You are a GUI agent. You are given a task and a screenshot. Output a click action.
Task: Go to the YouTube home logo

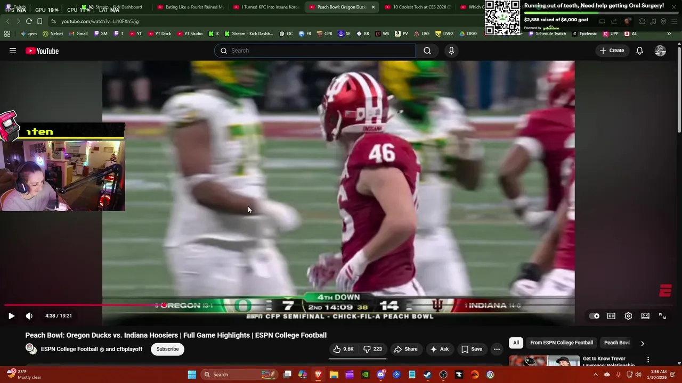tap(42, 51)
